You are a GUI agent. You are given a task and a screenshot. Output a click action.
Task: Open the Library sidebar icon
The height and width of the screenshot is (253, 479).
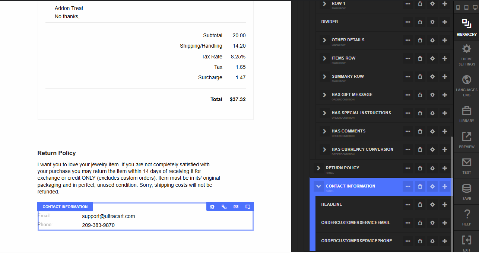pyautogui.click(x=466, y=114)
